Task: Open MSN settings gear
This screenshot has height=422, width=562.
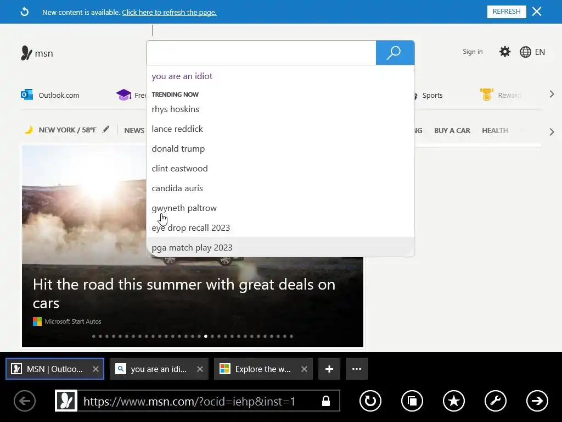Action: point(505,52)
